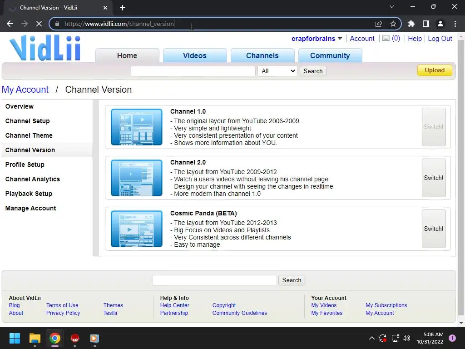Click the page vertical scrollbar

click(461, 178)
